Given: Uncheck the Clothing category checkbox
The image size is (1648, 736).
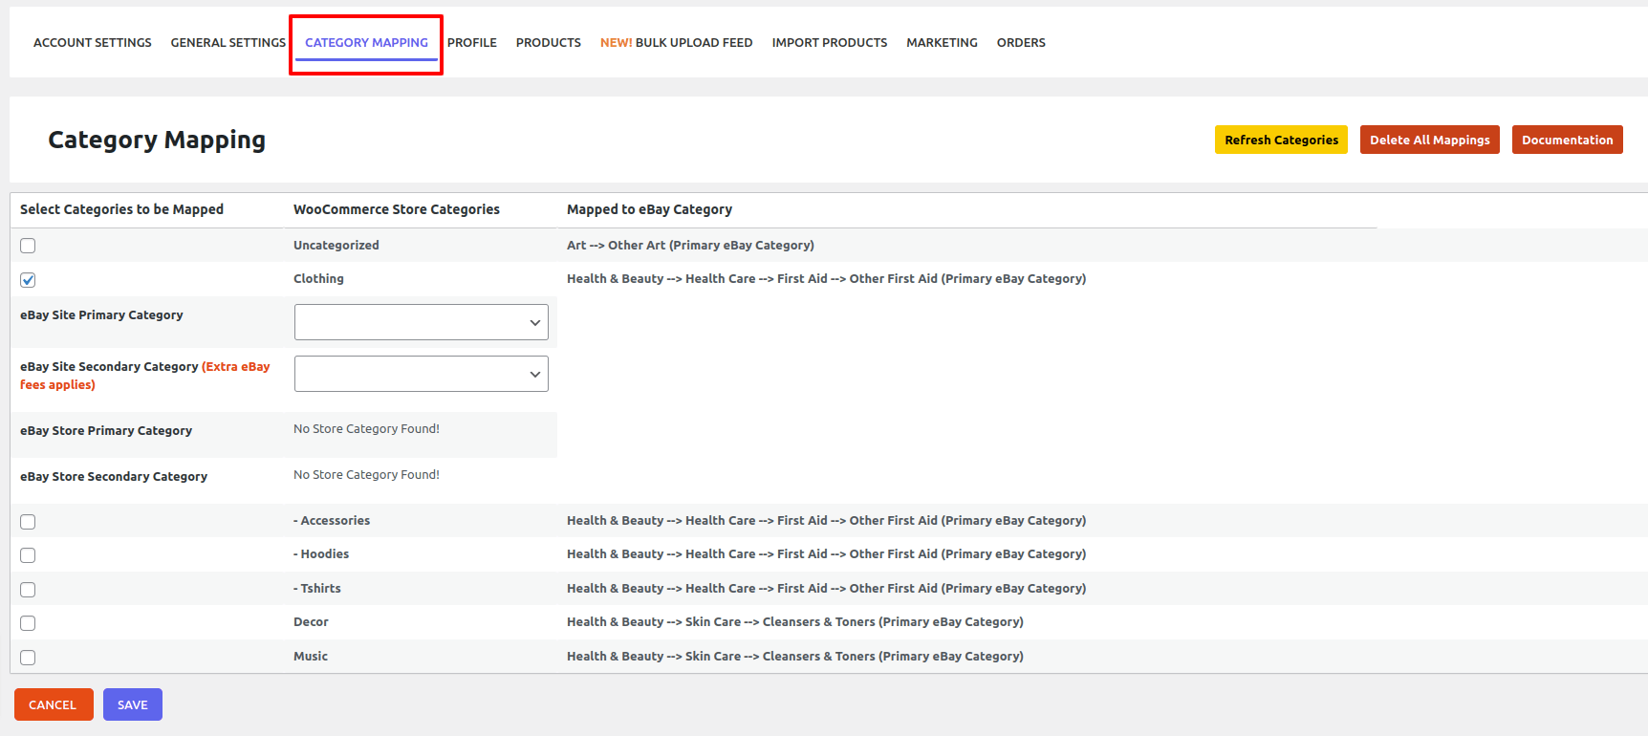Looking at the screenshot, I should coord(28,280).
